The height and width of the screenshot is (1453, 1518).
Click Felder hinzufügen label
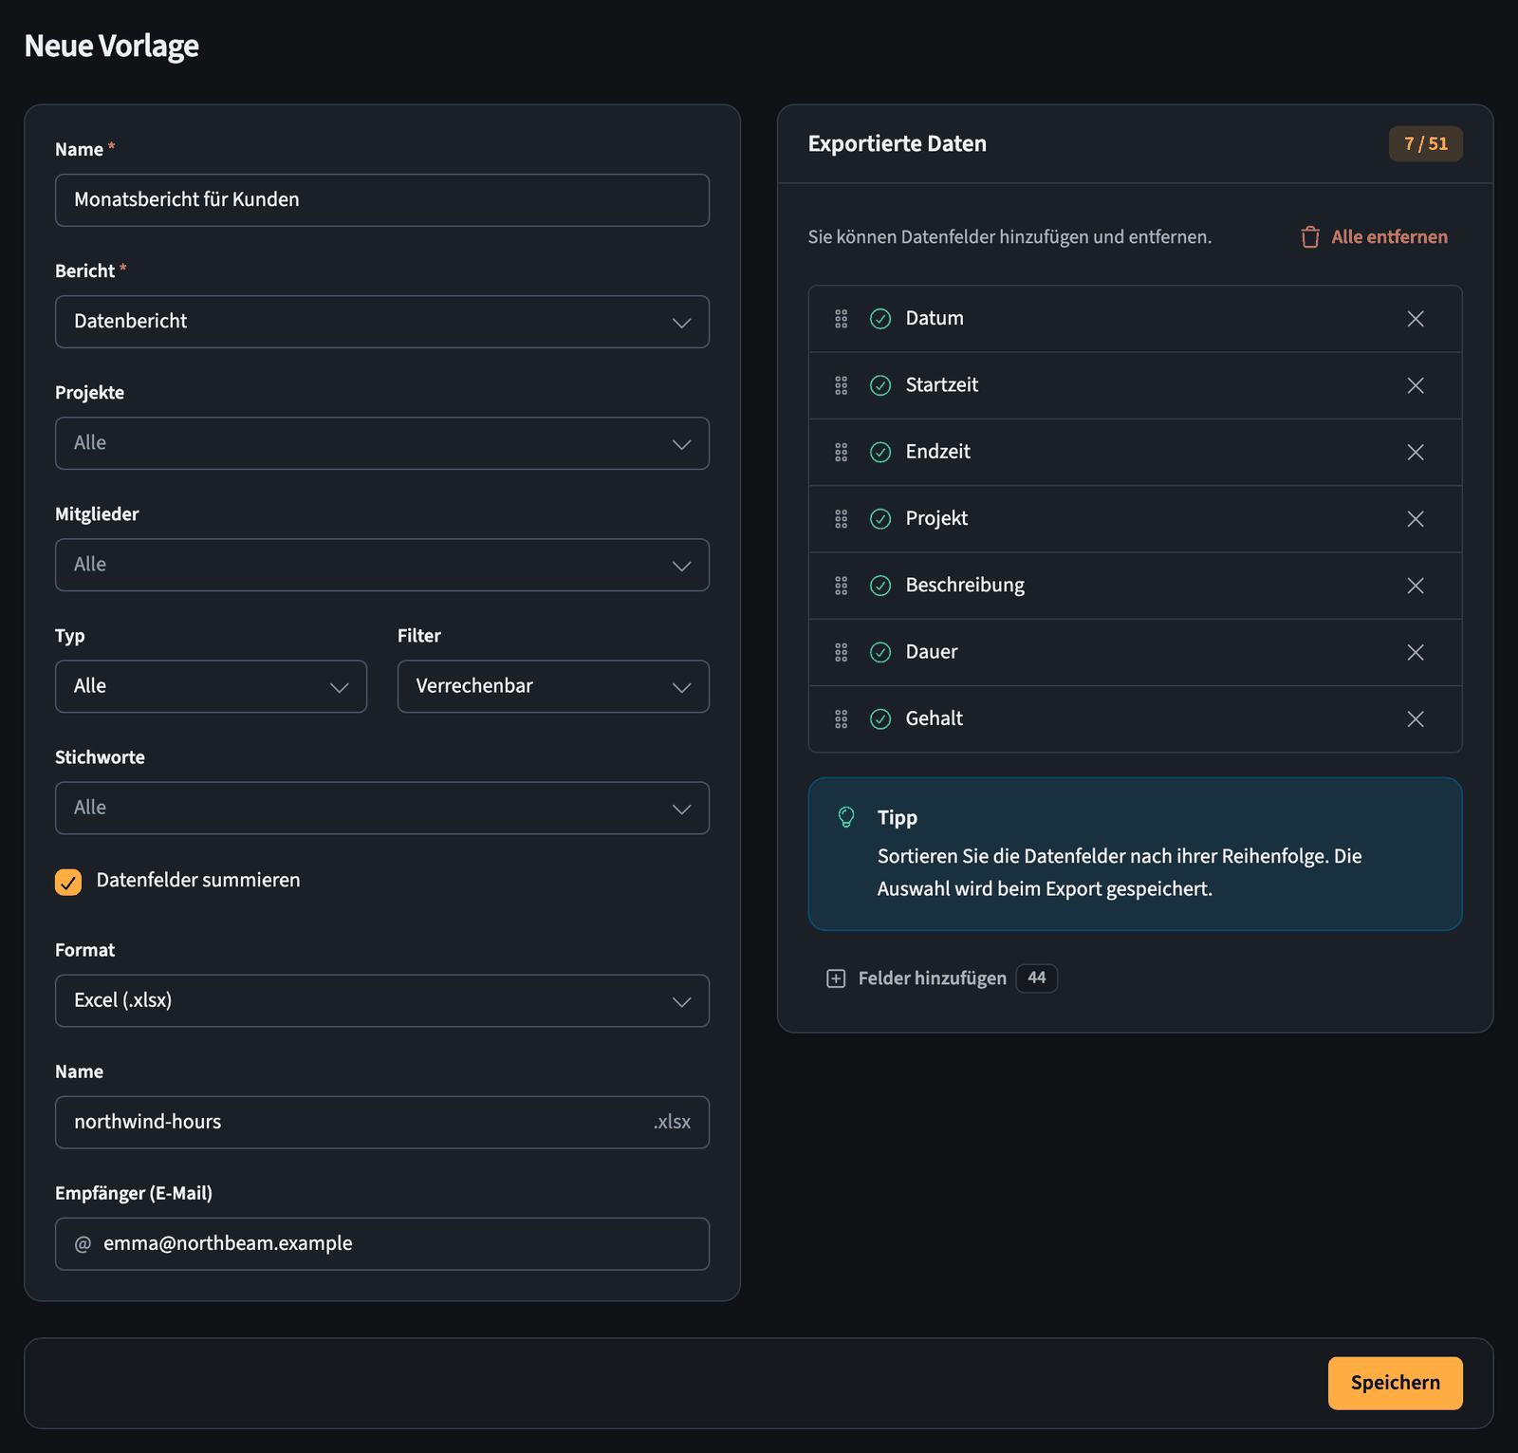point(932,978)
